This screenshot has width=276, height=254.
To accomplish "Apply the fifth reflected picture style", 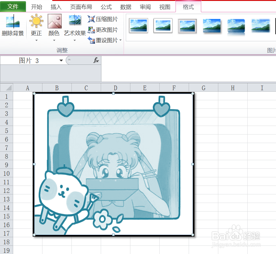I will [236, 27].
